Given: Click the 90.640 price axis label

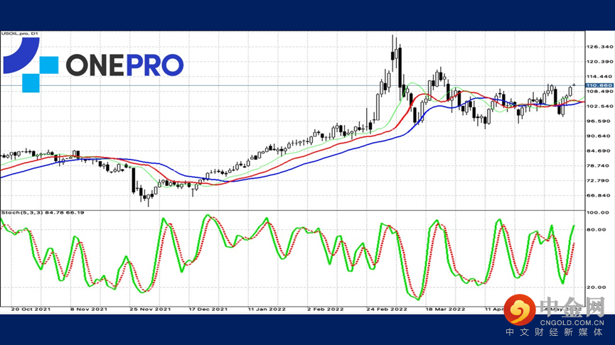Looking at the screenshot, I should [x=599, y=136].
